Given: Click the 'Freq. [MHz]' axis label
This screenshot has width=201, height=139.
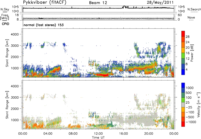Looking at the screenshot, I should [x=5, y=17].
